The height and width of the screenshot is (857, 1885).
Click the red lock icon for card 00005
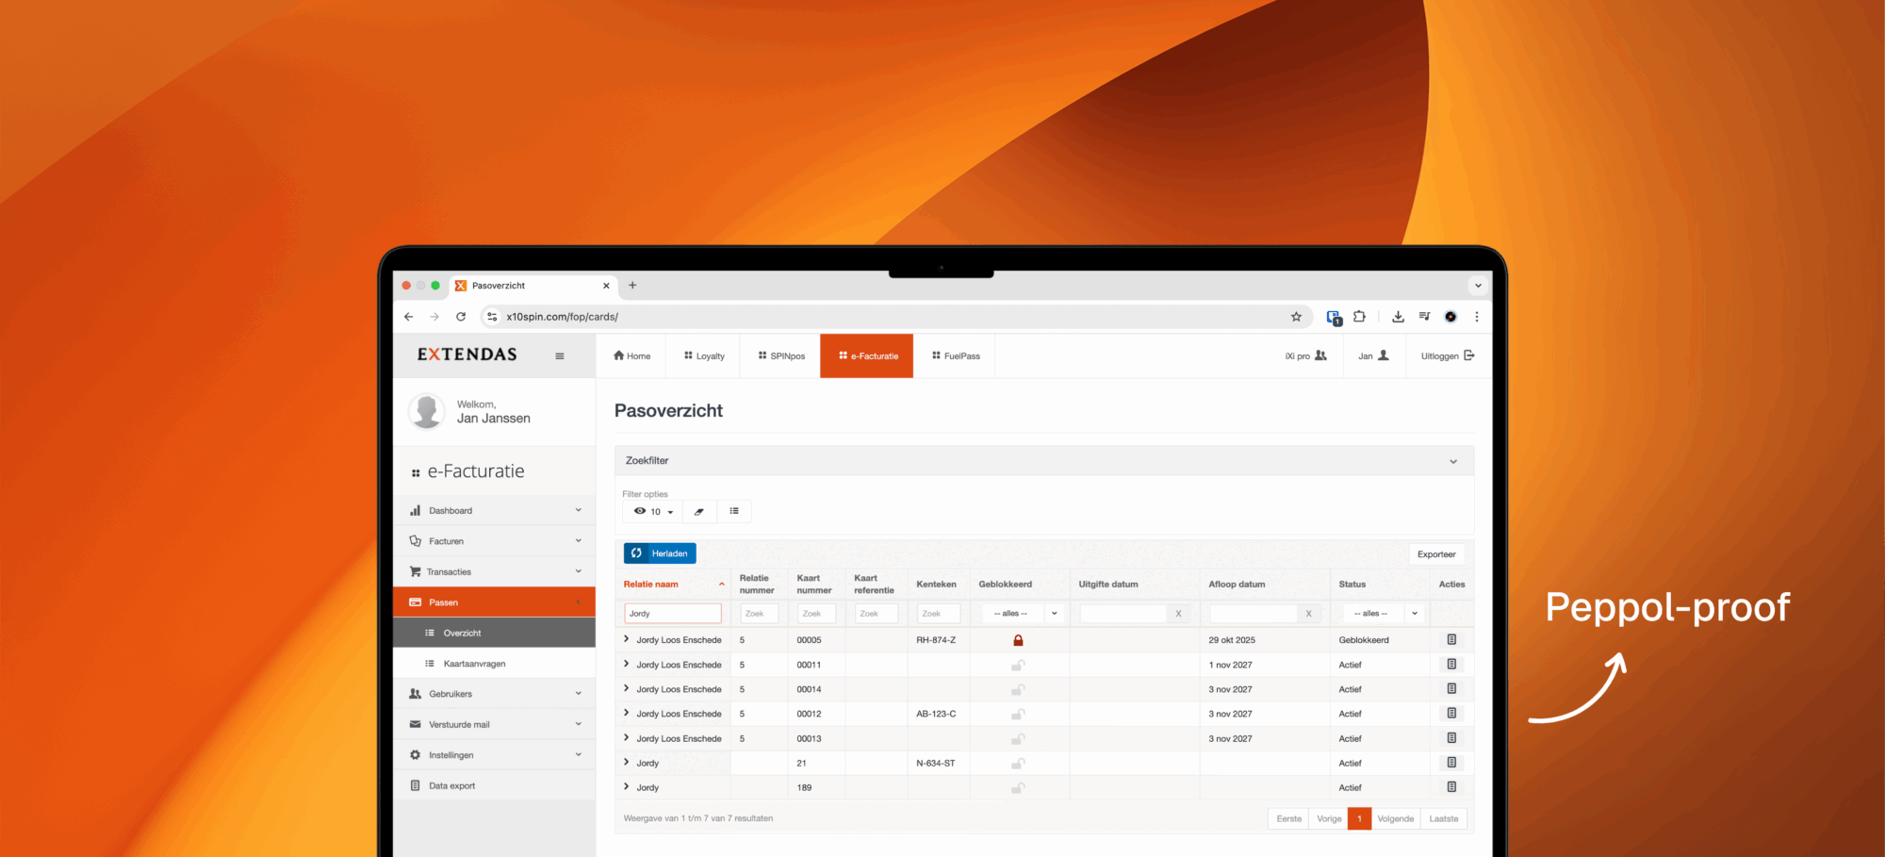(1018, 641)
